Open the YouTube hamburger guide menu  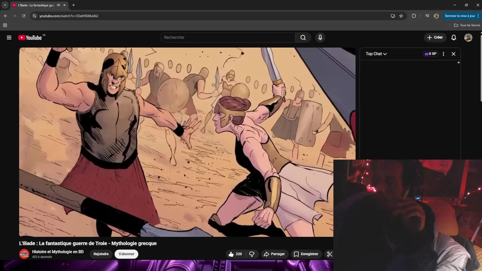9,38
